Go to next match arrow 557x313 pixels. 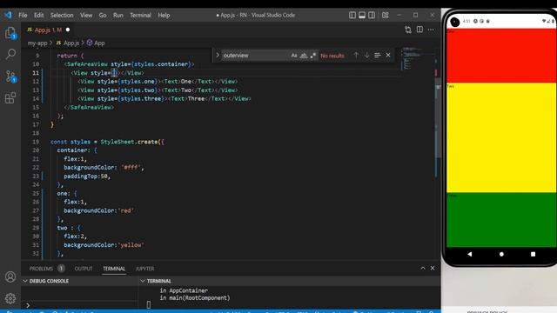click(x=366, y=55)
